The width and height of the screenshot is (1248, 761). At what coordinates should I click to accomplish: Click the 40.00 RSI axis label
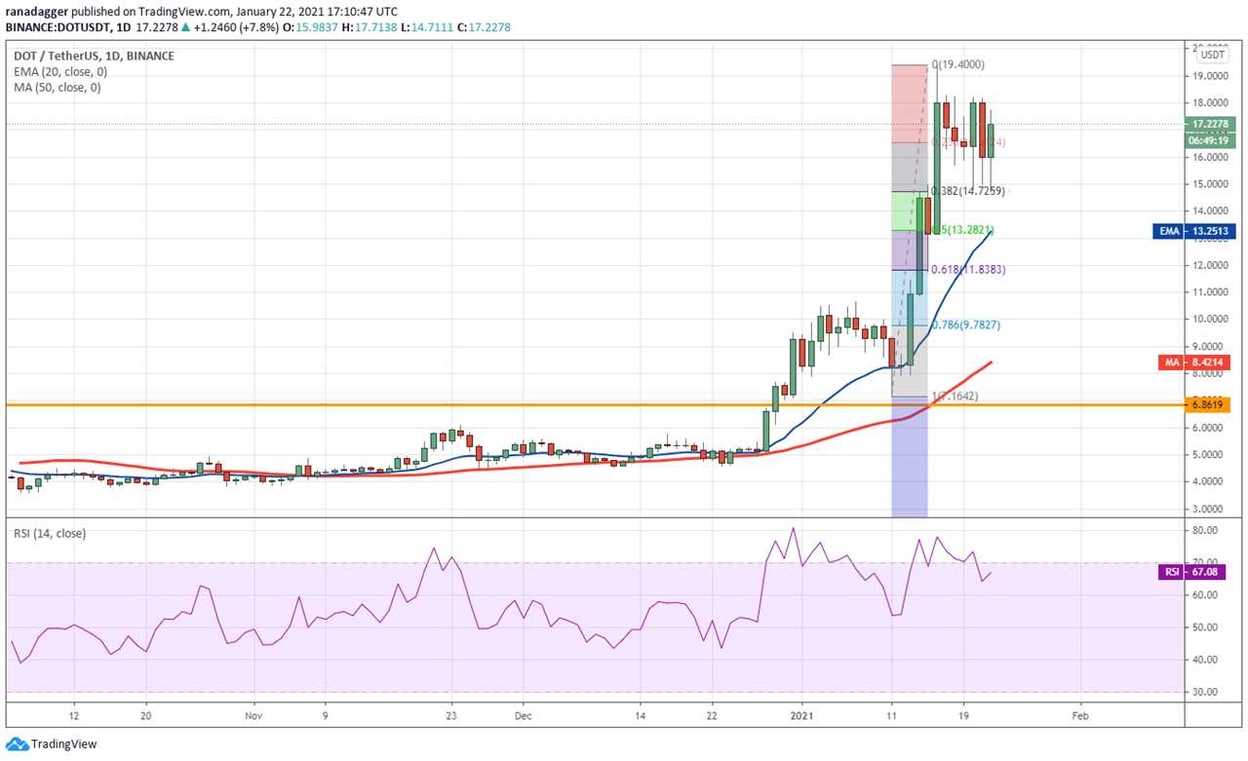pos(1205,660)
